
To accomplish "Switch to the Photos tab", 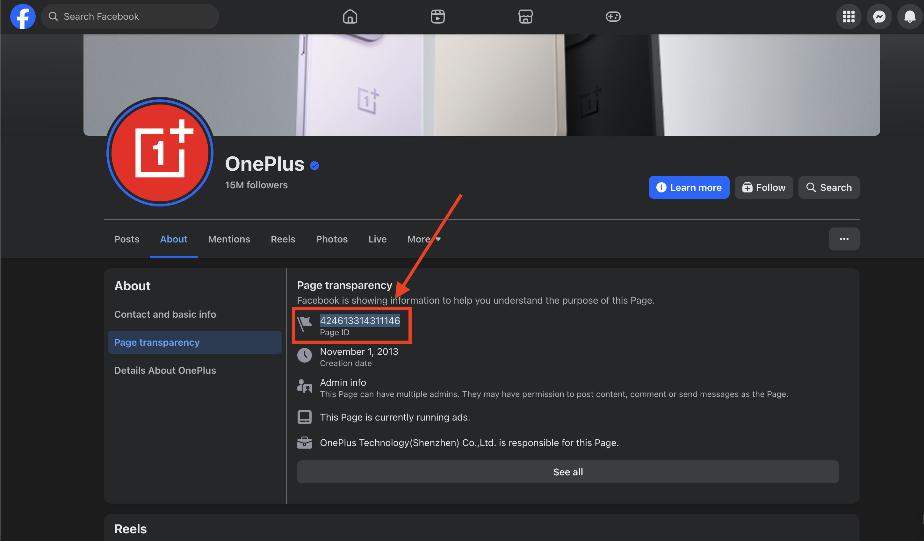I will [331, 239].
